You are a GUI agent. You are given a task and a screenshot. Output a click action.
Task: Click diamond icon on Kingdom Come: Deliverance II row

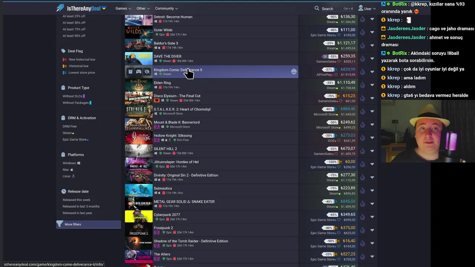click(x=294, y=72)
